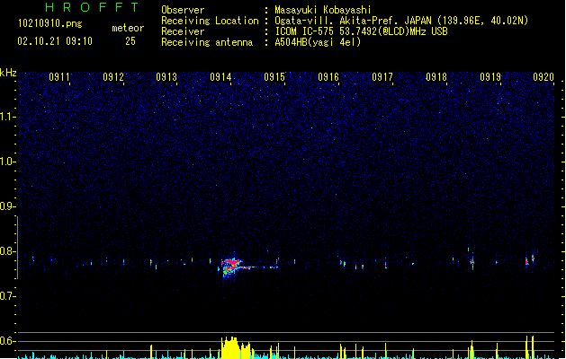
Task: Click the bright red meteor echo burst at 0914
Action: tap(231, 267)
